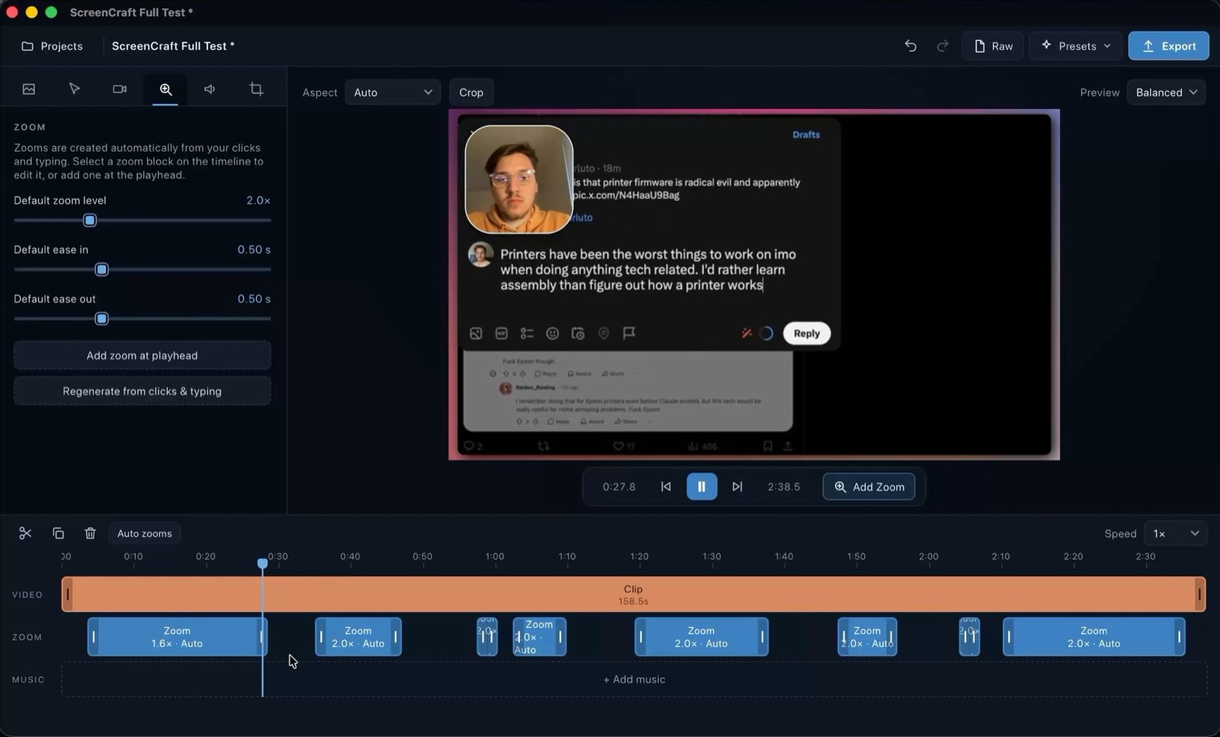Toggle the Raw view button
The width and height of the screenshot is (1220, 737).
point(993,46)
